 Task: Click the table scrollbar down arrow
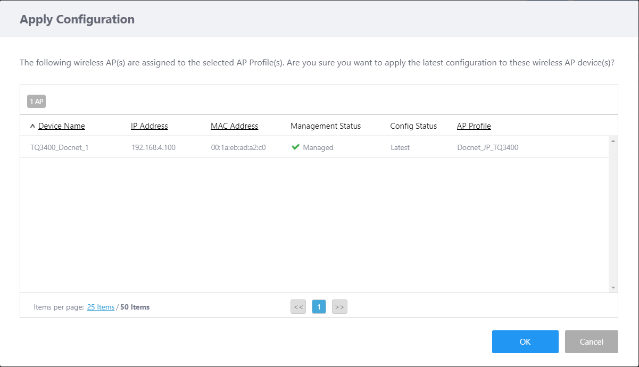tap(613, 287)
